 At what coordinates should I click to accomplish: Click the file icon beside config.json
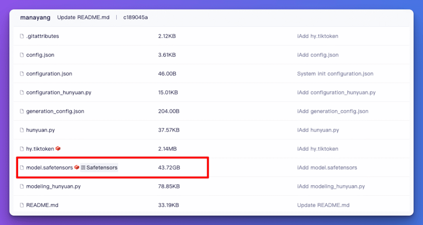(22, 55)
